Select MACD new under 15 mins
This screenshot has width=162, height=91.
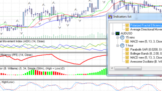[146, 41]
